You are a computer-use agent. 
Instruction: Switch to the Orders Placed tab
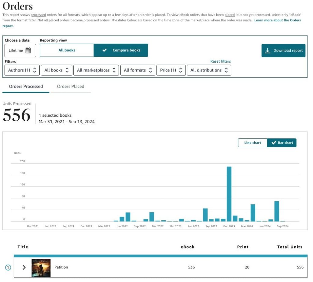click(70, 86)
